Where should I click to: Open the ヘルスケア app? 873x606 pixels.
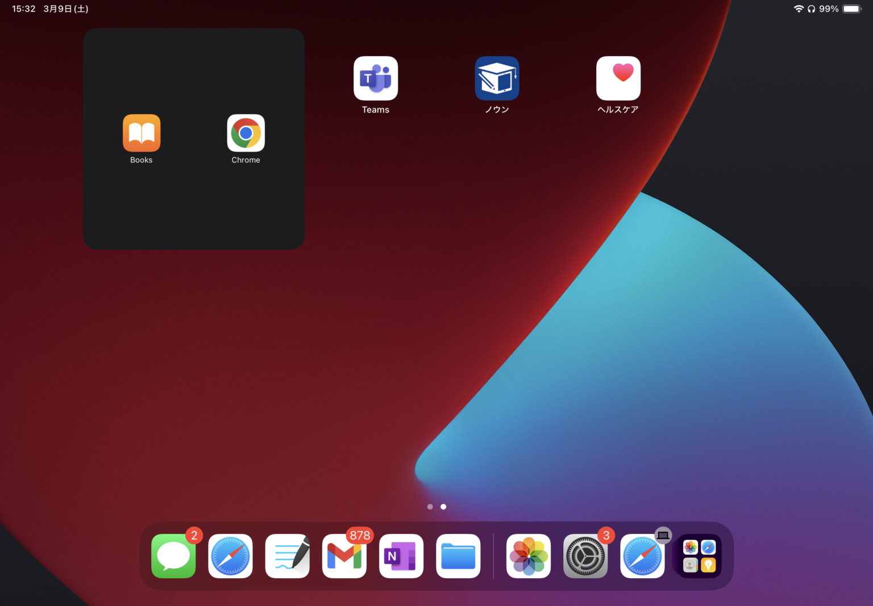point(618,78)
